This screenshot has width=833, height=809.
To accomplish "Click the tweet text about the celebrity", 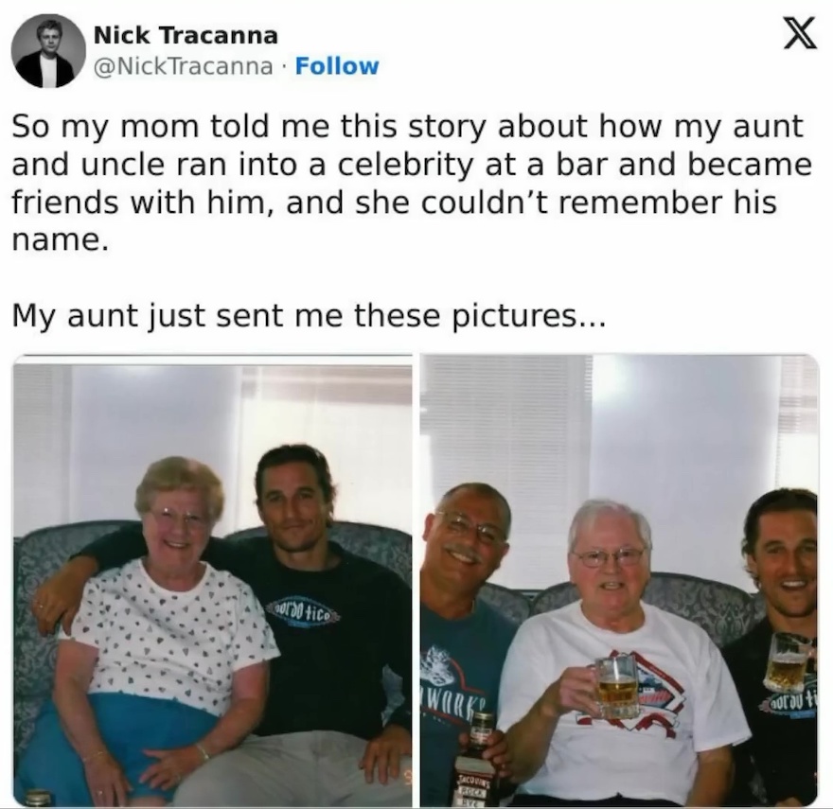I will click(x=411, y=184).
